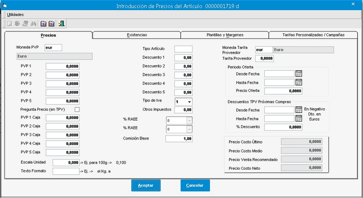Click the Aceptar button

(146, 185)
